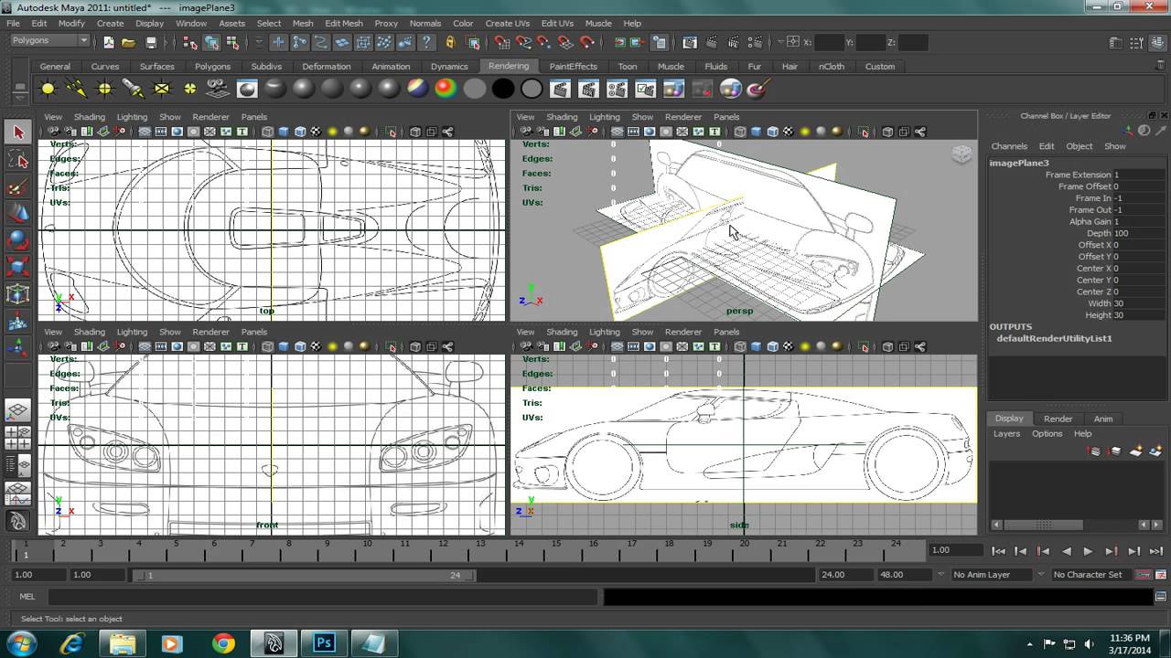Toggle wireframe display cube in top viewport
The width and height of the screenshot is (1171, 658).
pos(267,132)
